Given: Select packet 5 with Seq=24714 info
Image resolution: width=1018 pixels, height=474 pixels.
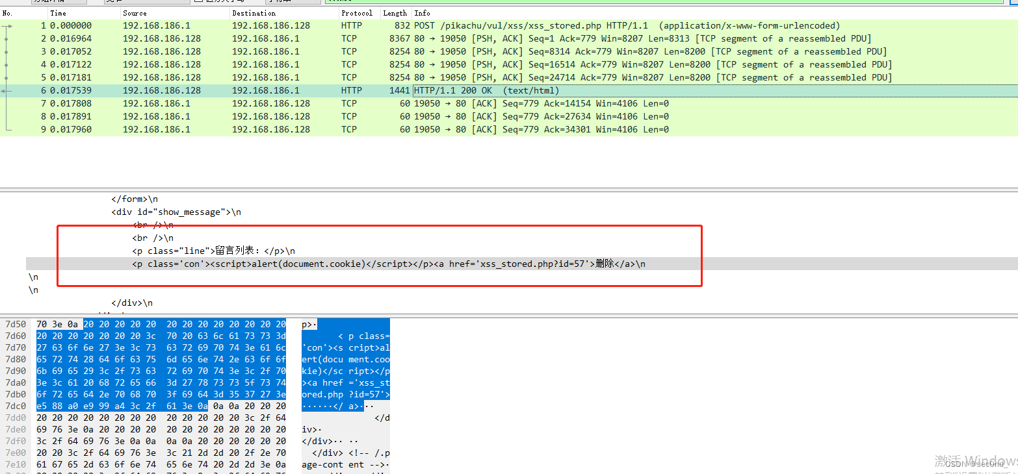Looking at the screenshot, I should pos(509,78).
